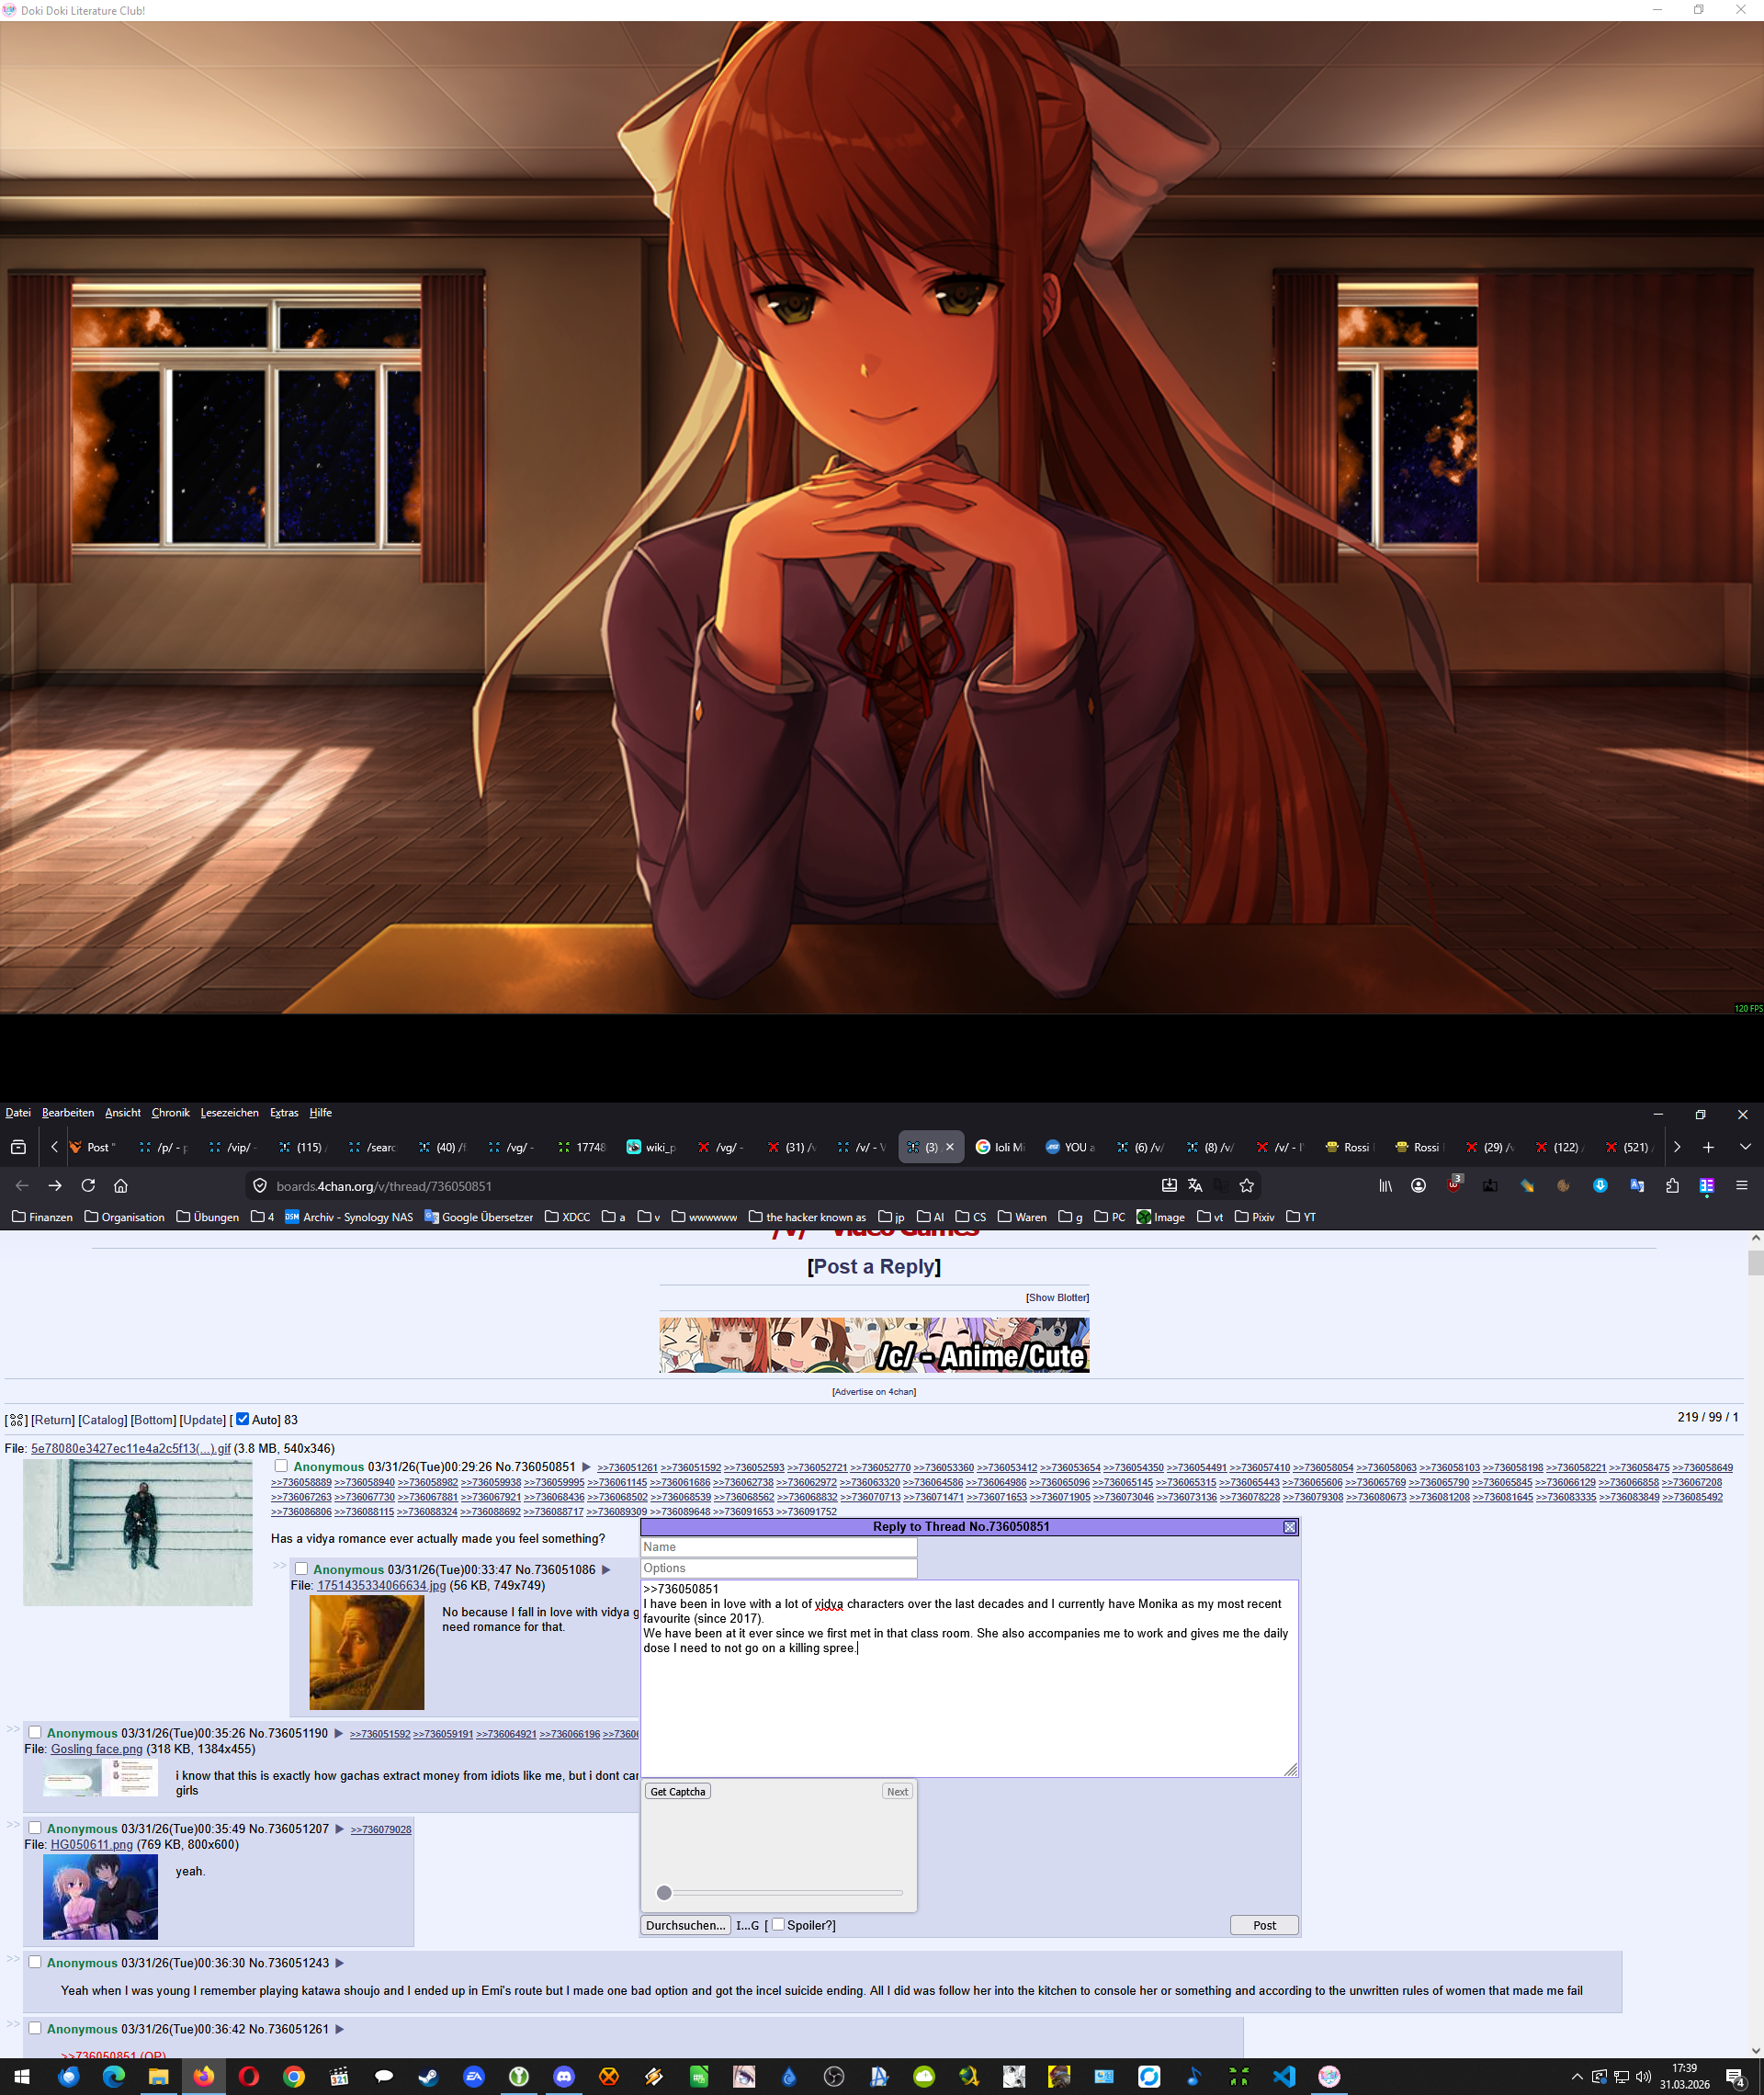Open the Firefox extensions puzzle icon
This screenshot has height=2095, width=1764.
(x=1672, y=1185)
